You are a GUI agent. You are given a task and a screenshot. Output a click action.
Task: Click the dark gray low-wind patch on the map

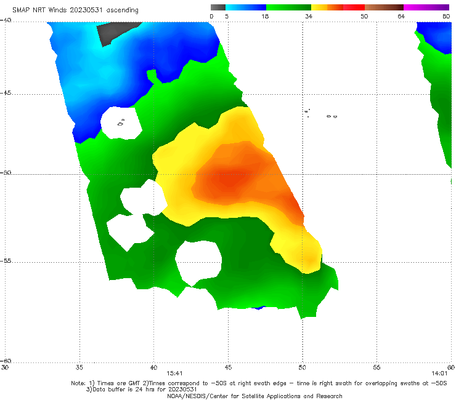coord(113,33)
